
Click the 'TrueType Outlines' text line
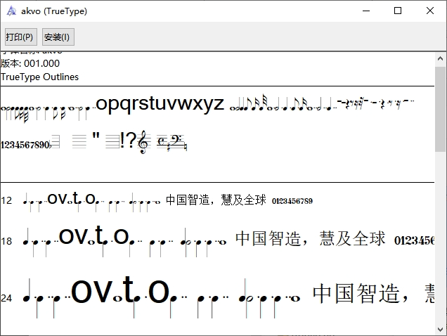pos(40,77)
